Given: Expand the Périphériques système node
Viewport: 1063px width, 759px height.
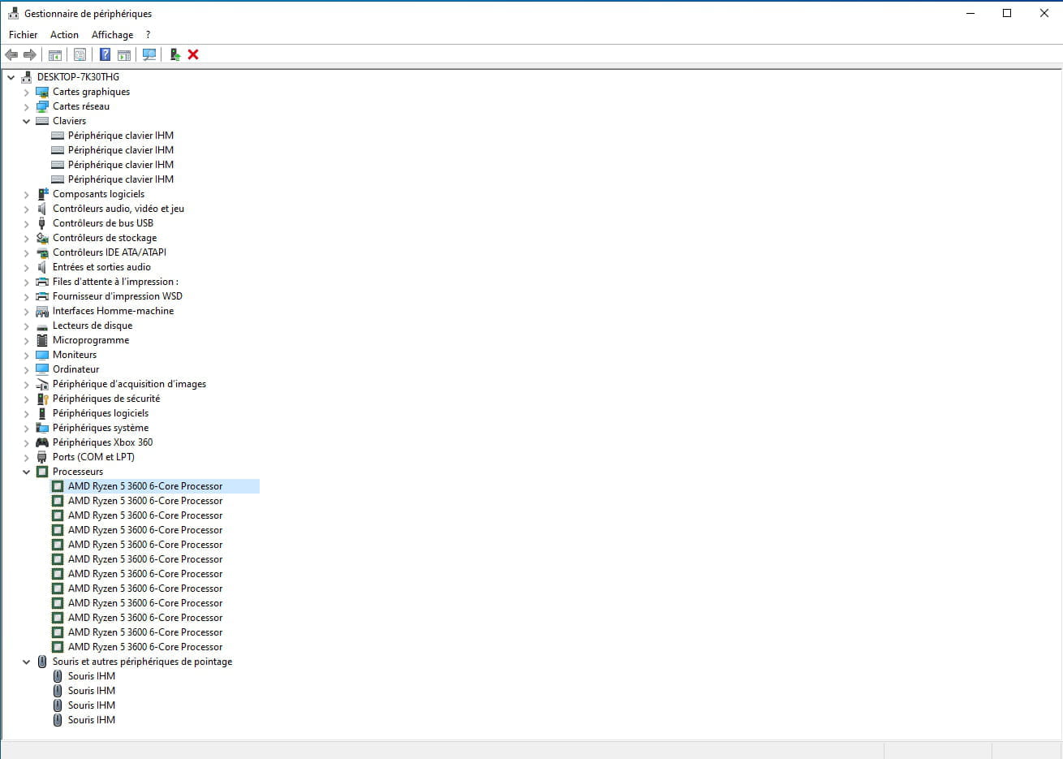Looking at the screenshot, I should [x=26, y=428].
